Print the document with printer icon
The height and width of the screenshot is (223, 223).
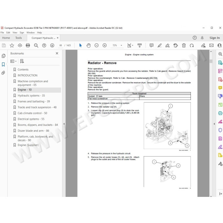(28, 45)
